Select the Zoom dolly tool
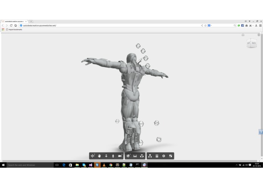 pyautogui.click(x=106, y=156)
